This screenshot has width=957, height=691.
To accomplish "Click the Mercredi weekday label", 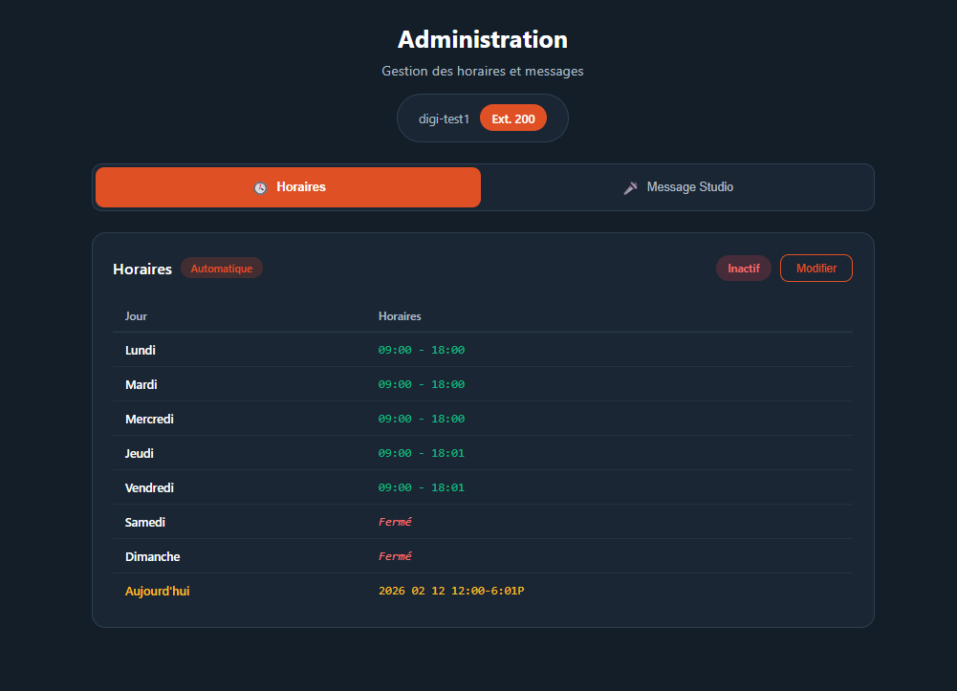I will click(149, 419).
